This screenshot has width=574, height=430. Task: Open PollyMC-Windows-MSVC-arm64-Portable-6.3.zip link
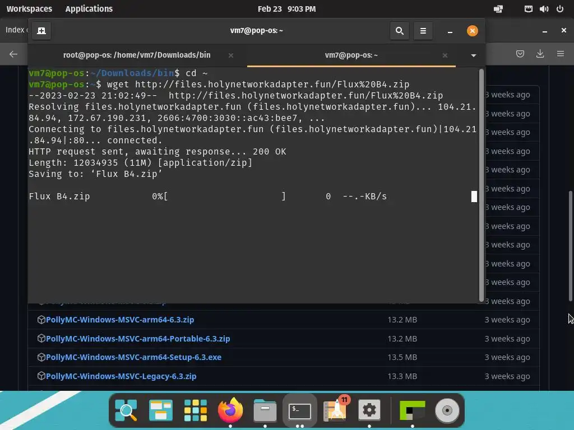pos(138,339)
